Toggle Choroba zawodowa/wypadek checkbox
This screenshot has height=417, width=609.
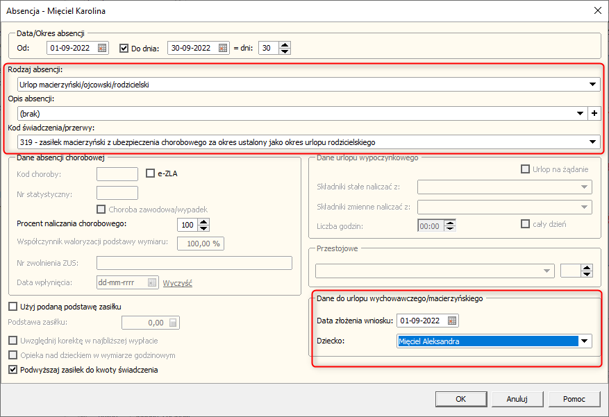click(101, 210)
